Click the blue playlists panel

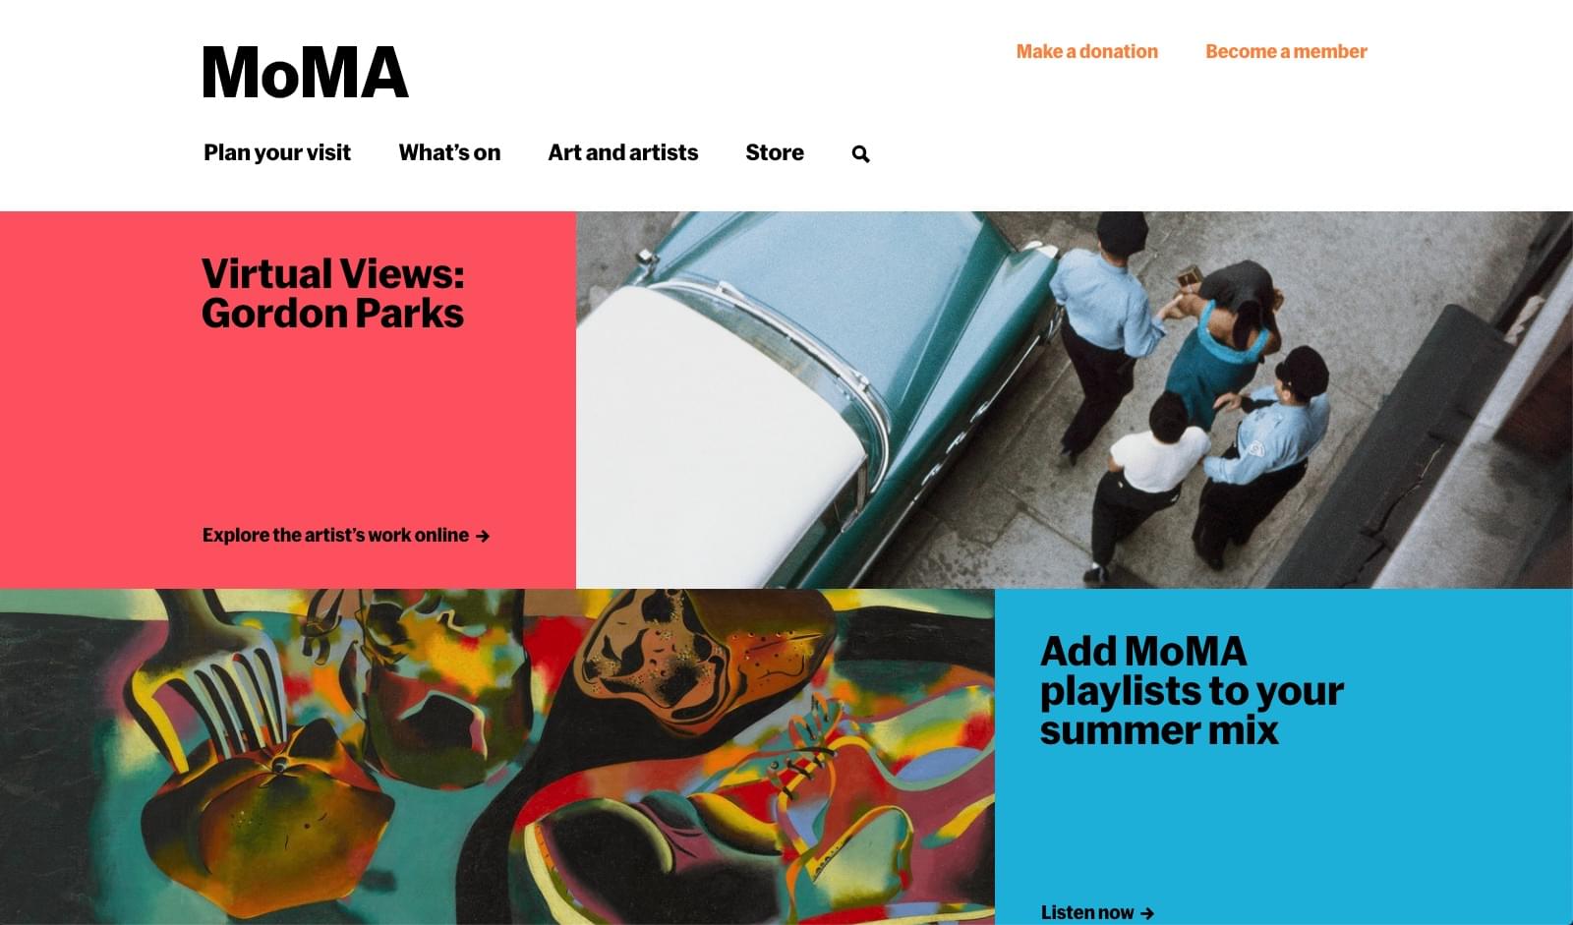point(1284,757)
